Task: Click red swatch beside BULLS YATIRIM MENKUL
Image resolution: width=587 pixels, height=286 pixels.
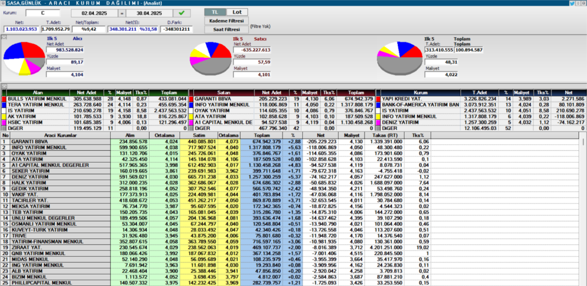Action: pos(4,99)
